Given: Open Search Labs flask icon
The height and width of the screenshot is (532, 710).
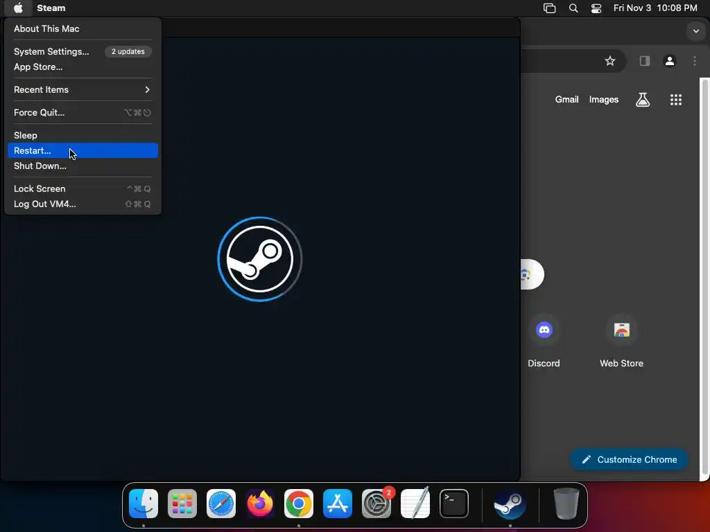Looking at the screenshot, I should click(643, 100).
